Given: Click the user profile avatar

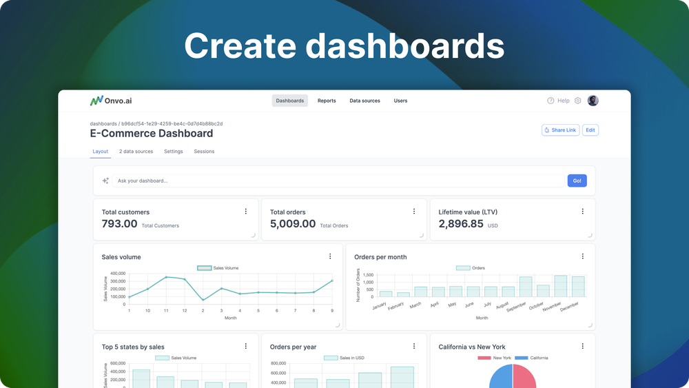Looking at the screenshot, I should (593, 101).
